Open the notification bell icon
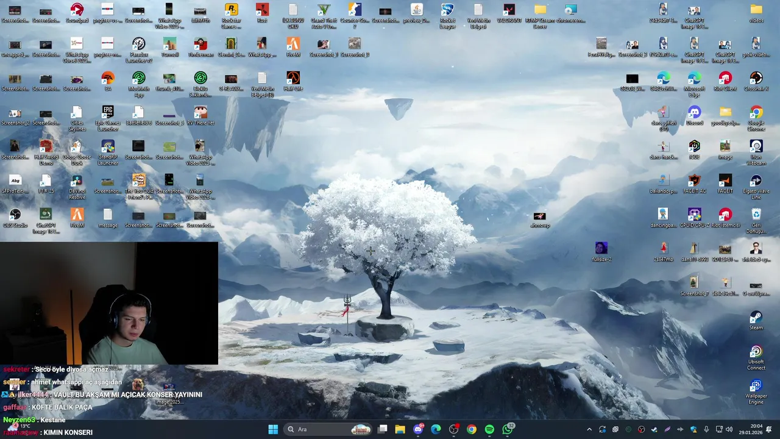 pos(768,429)
